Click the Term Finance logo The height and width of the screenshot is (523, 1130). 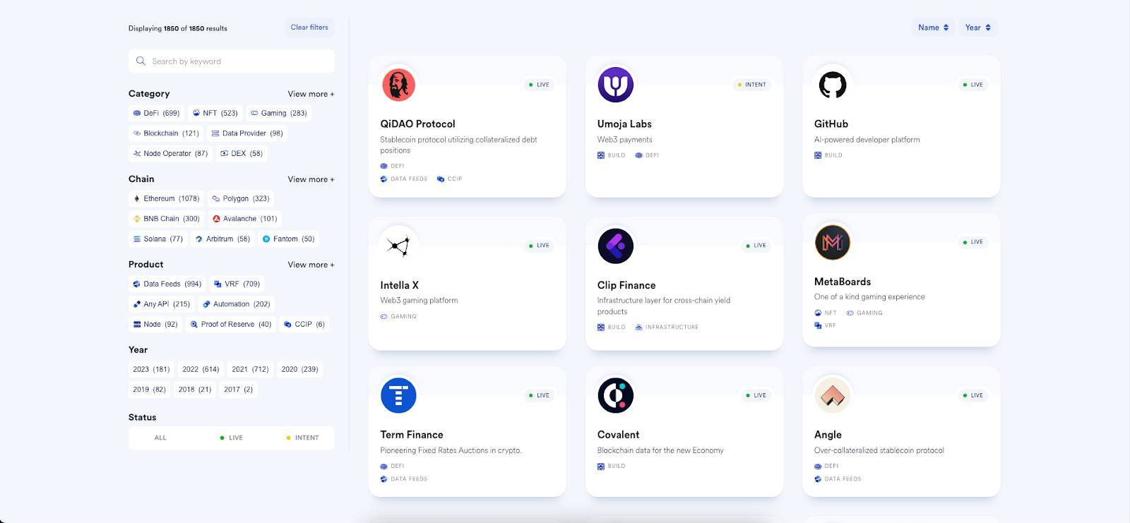(398, 395)
